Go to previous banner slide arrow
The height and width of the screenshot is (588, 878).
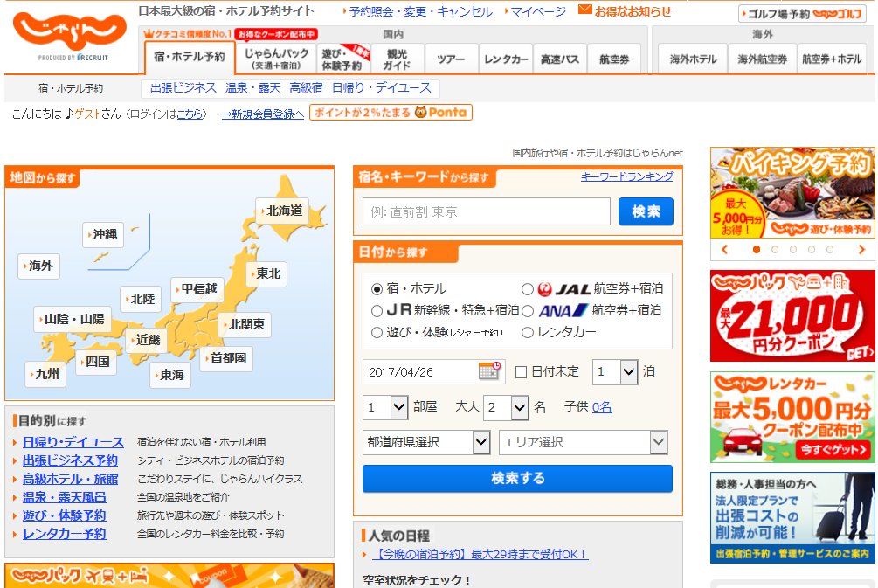click(724, 250)
